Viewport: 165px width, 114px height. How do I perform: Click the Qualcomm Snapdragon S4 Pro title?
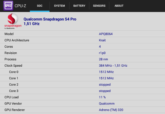click(50, 19)
